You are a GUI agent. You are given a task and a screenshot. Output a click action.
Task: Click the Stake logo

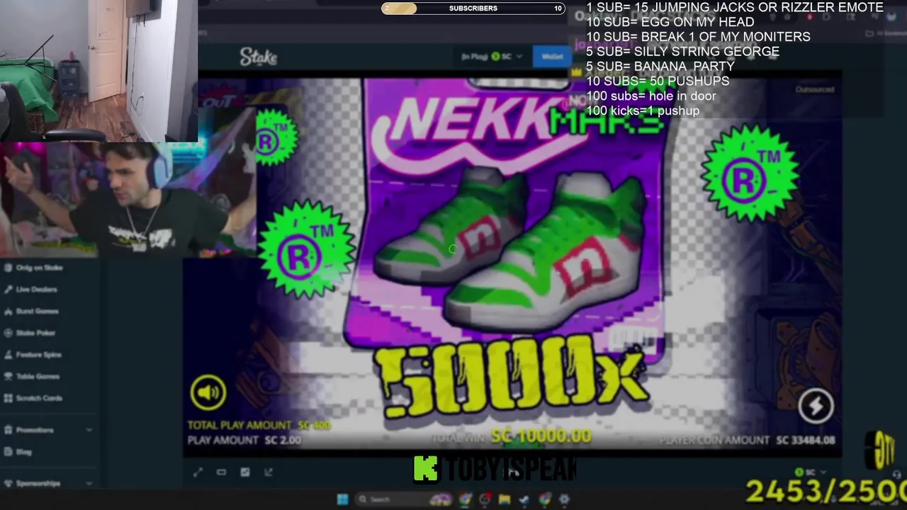click(x=258, y=57)
